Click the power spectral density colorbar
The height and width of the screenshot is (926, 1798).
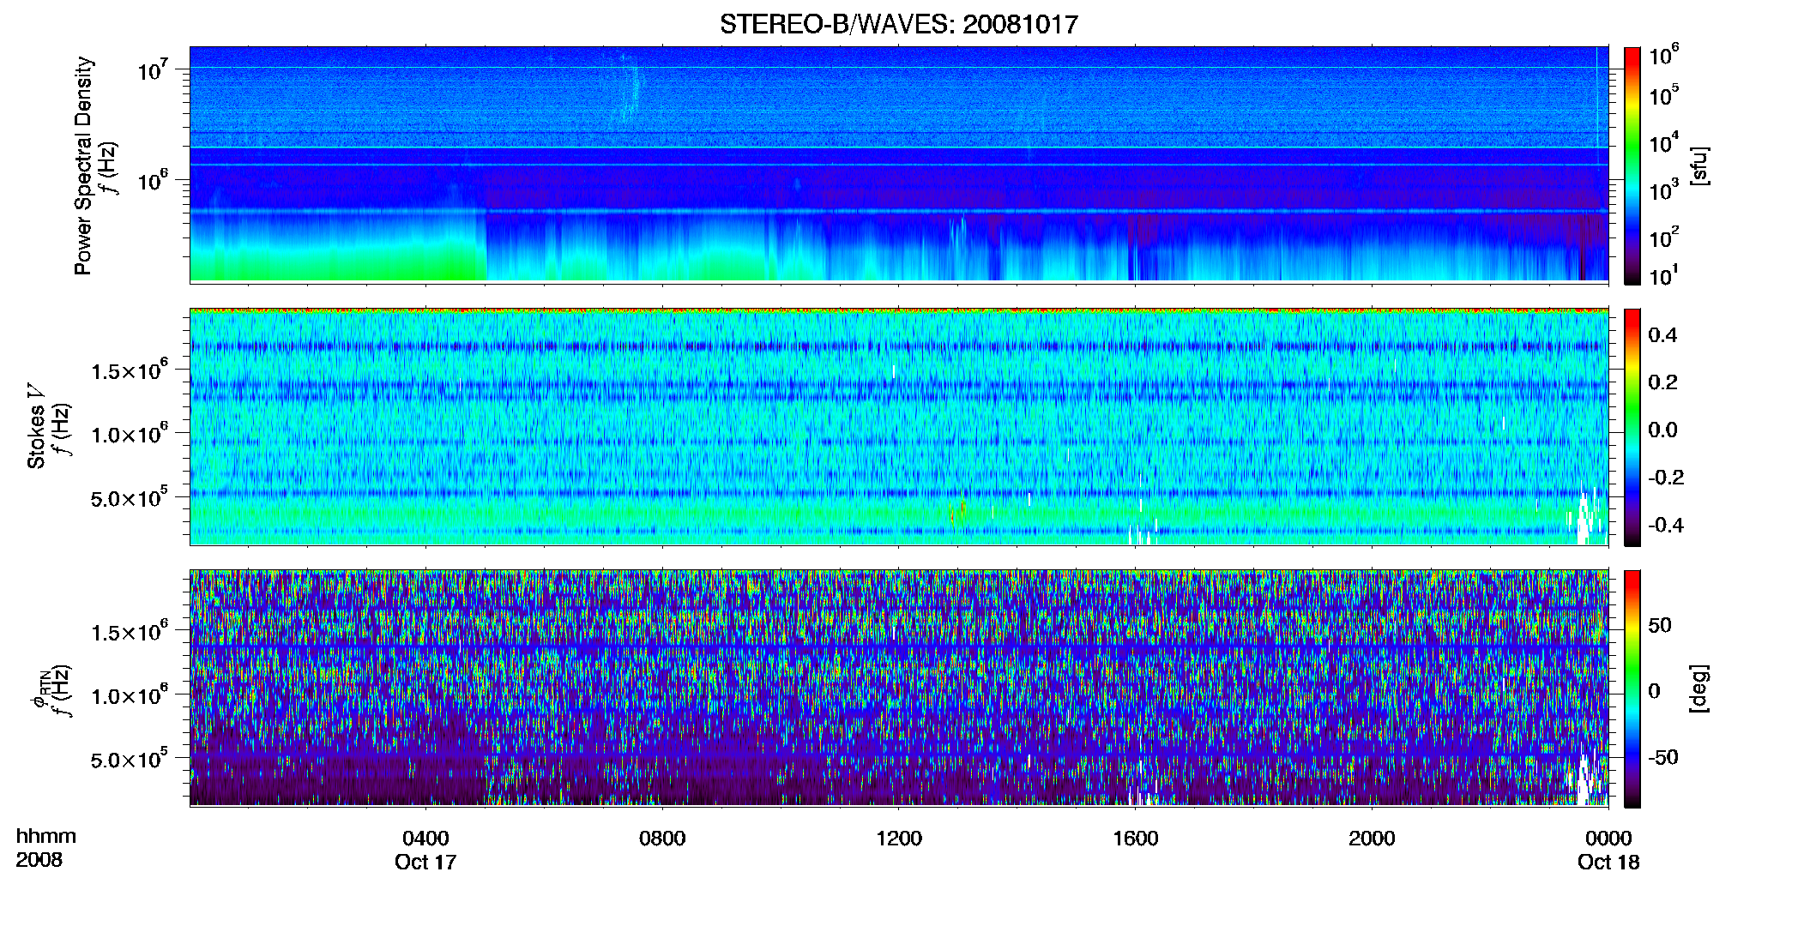pos(1632,165)
